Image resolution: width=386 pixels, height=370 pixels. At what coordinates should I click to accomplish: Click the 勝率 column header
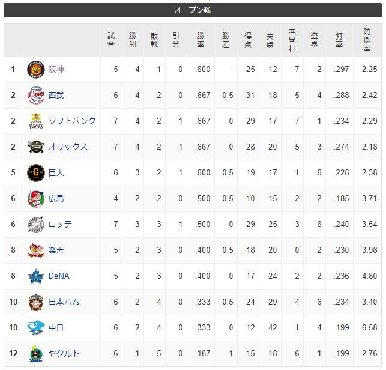pos(201,40)
